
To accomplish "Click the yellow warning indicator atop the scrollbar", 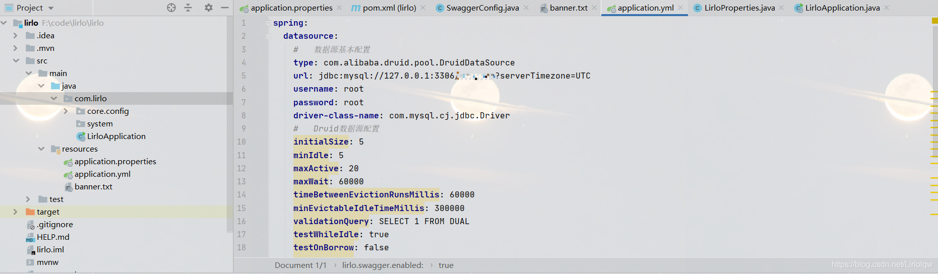I will (935, 21).
